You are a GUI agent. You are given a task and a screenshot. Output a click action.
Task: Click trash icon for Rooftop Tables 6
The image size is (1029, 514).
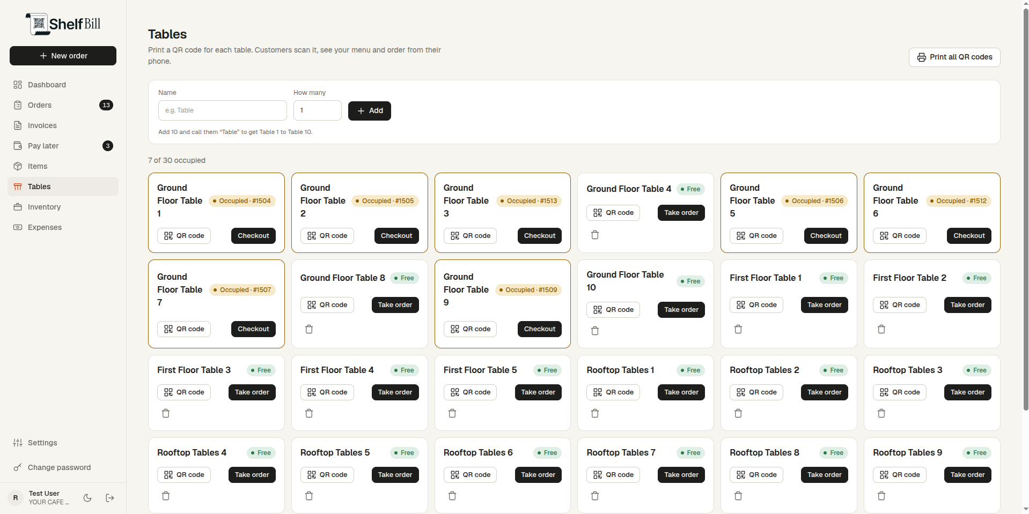[452, 496]
